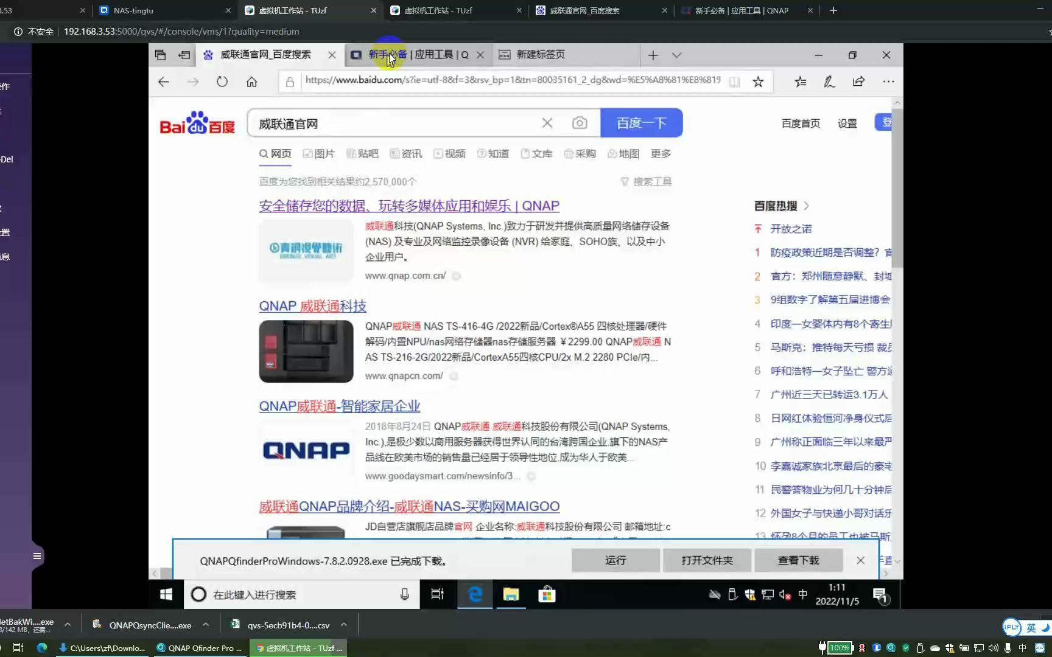Click the muted speaker icon in system tray

(785, 594)
